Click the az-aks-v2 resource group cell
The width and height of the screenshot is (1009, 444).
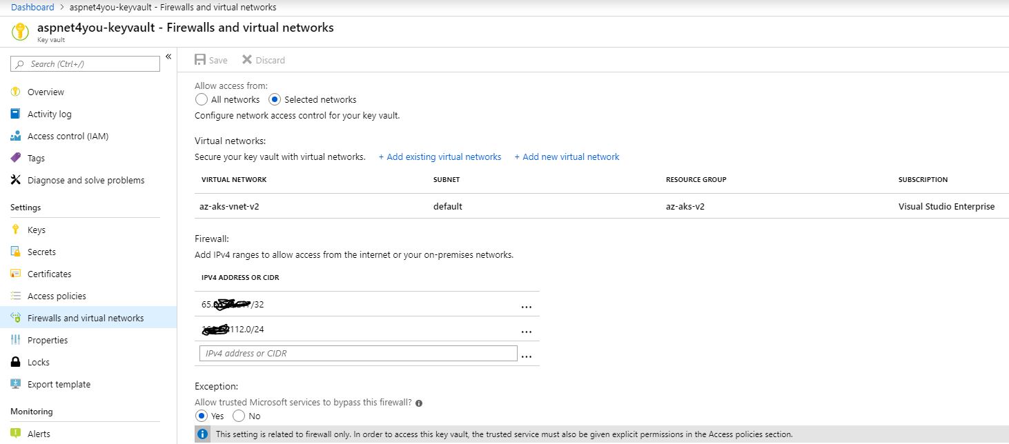click(x=686, y=206)
